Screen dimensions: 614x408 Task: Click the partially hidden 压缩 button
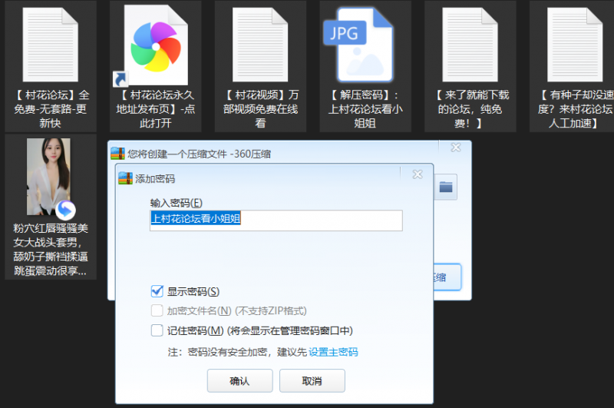tap(447, 277)
